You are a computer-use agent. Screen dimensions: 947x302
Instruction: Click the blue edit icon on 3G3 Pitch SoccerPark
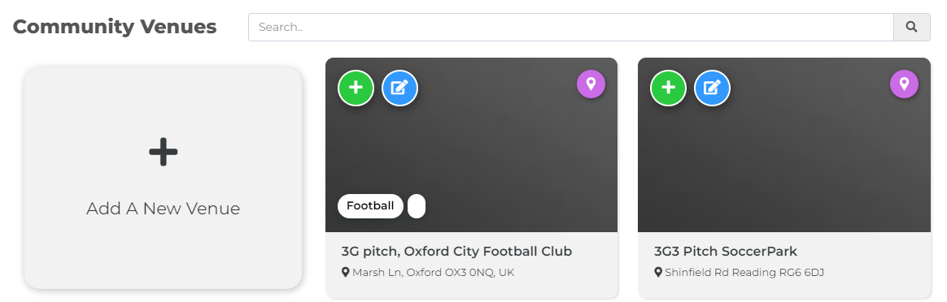coord(712,88)
